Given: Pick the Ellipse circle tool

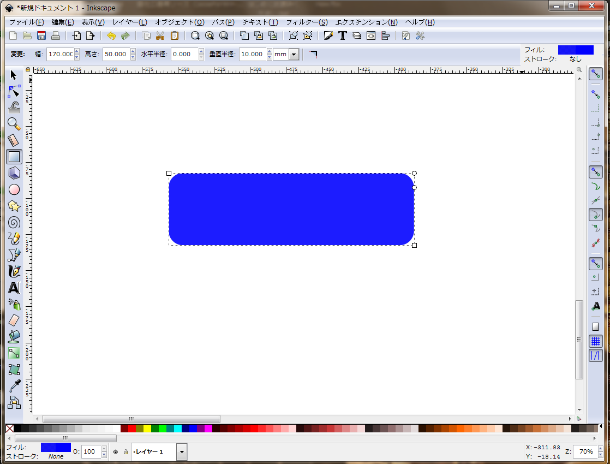Looking at the screenshot, I should click(14, 189).
